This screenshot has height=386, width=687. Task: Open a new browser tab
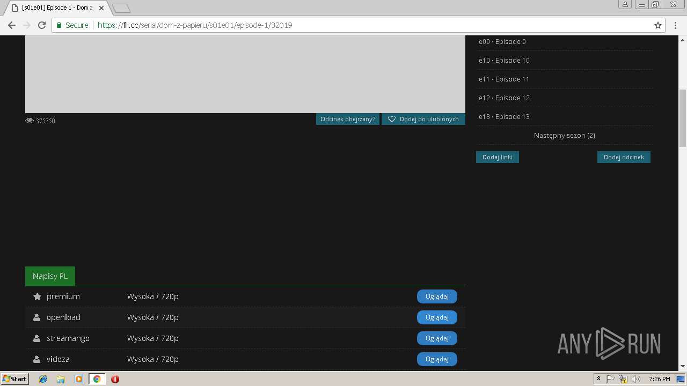(x=121, y=8)
